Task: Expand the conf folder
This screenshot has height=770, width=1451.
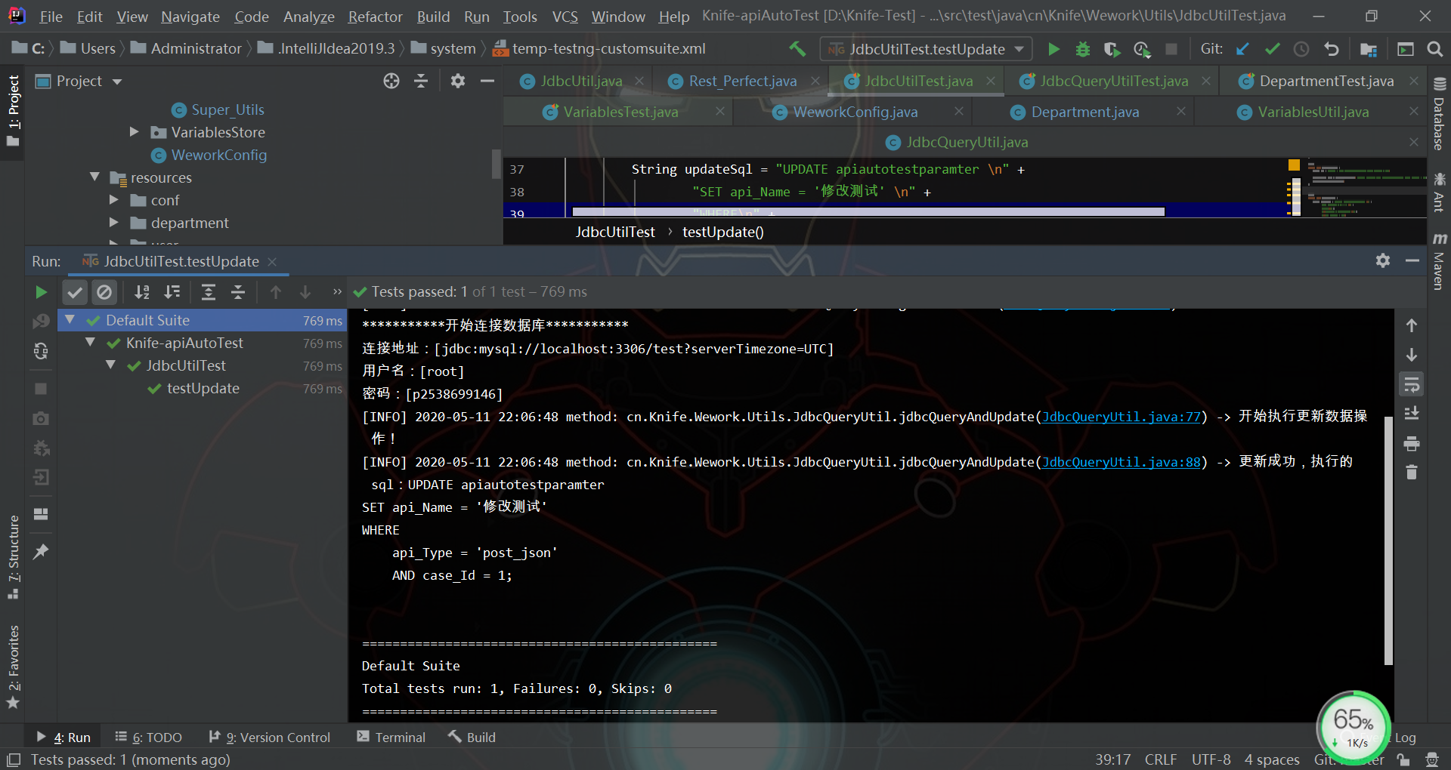Action: [x=114, y=200]
